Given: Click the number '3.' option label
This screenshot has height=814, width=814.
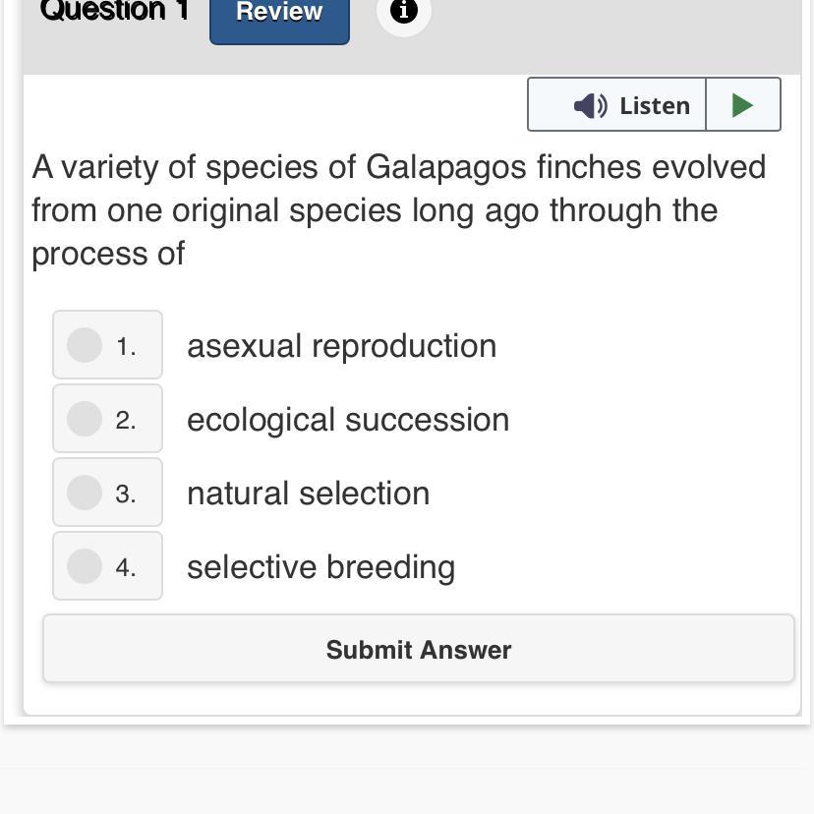Looking at the screenshot, I should coord(126,494).
